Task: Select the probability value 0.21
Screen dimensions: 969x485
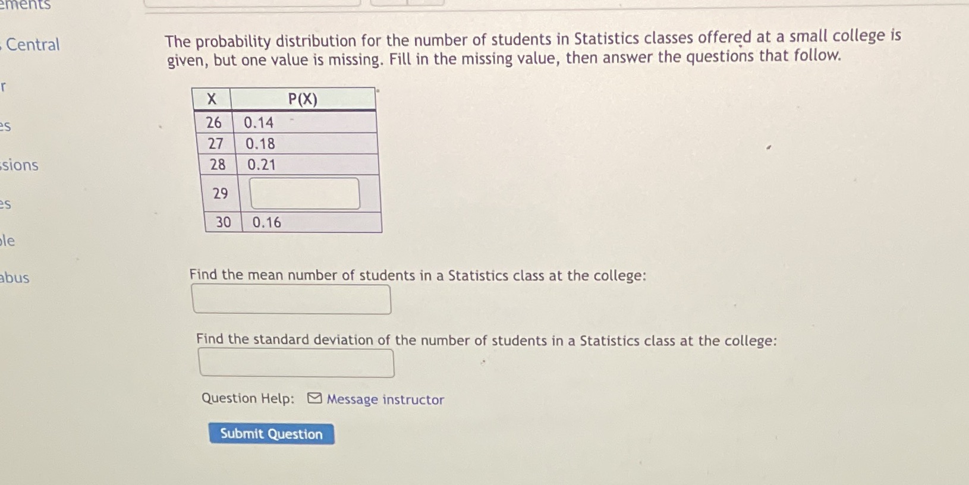Action: (x=261, y=165)
